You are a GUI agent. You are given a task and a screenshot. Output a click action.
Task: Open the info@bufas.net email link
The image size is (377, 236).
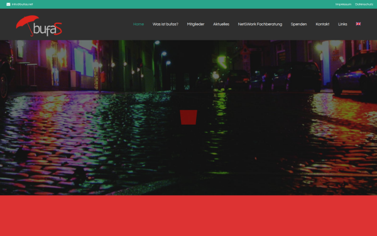tap(22, 4)
